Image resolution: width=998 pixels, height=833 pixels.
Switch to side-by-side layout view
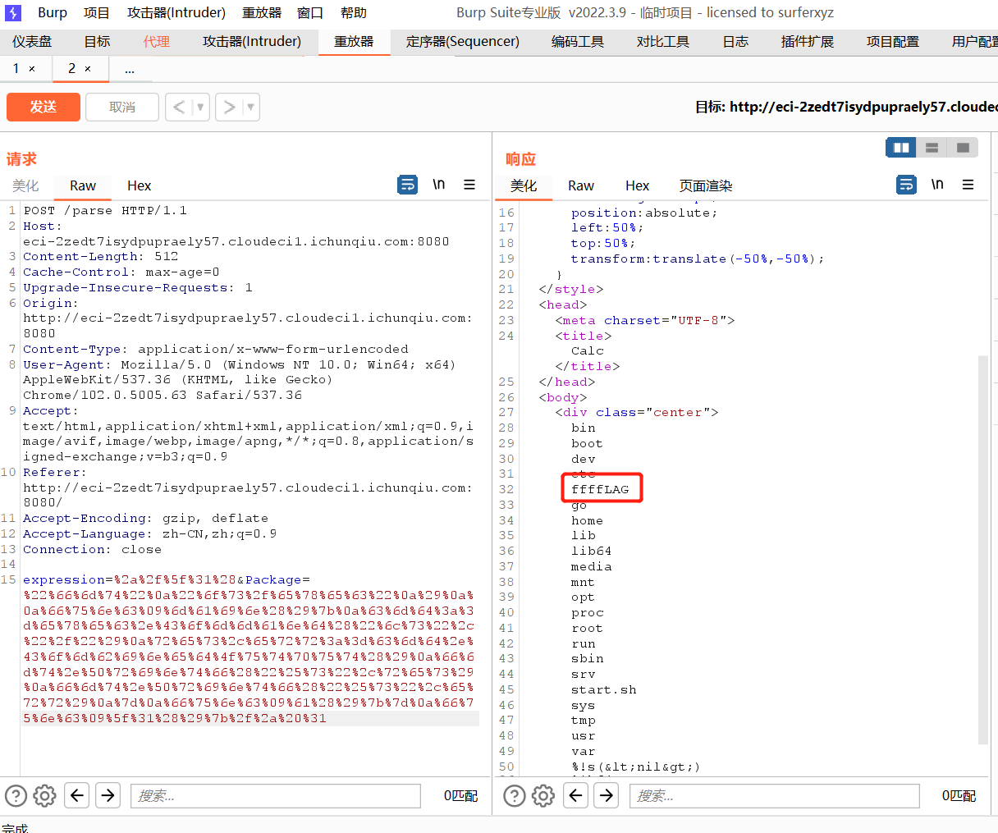point(901,148)
